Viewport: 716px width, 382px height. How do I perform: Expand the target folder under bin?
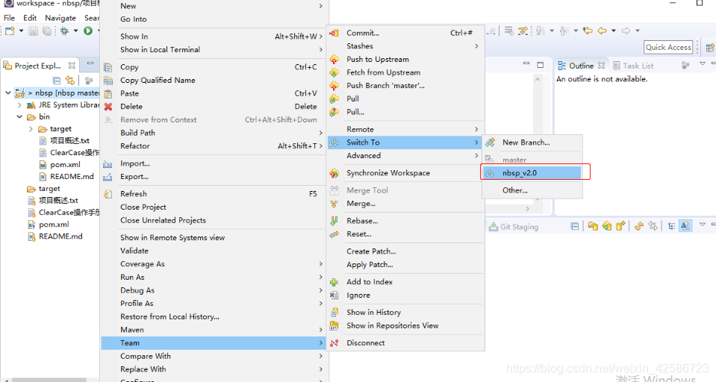[31, 129]
